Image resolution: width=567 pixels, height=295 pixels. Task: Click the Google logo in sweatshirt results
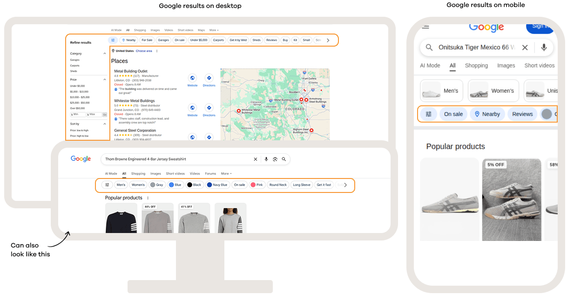pyautogui.click(x=81, y=159)
